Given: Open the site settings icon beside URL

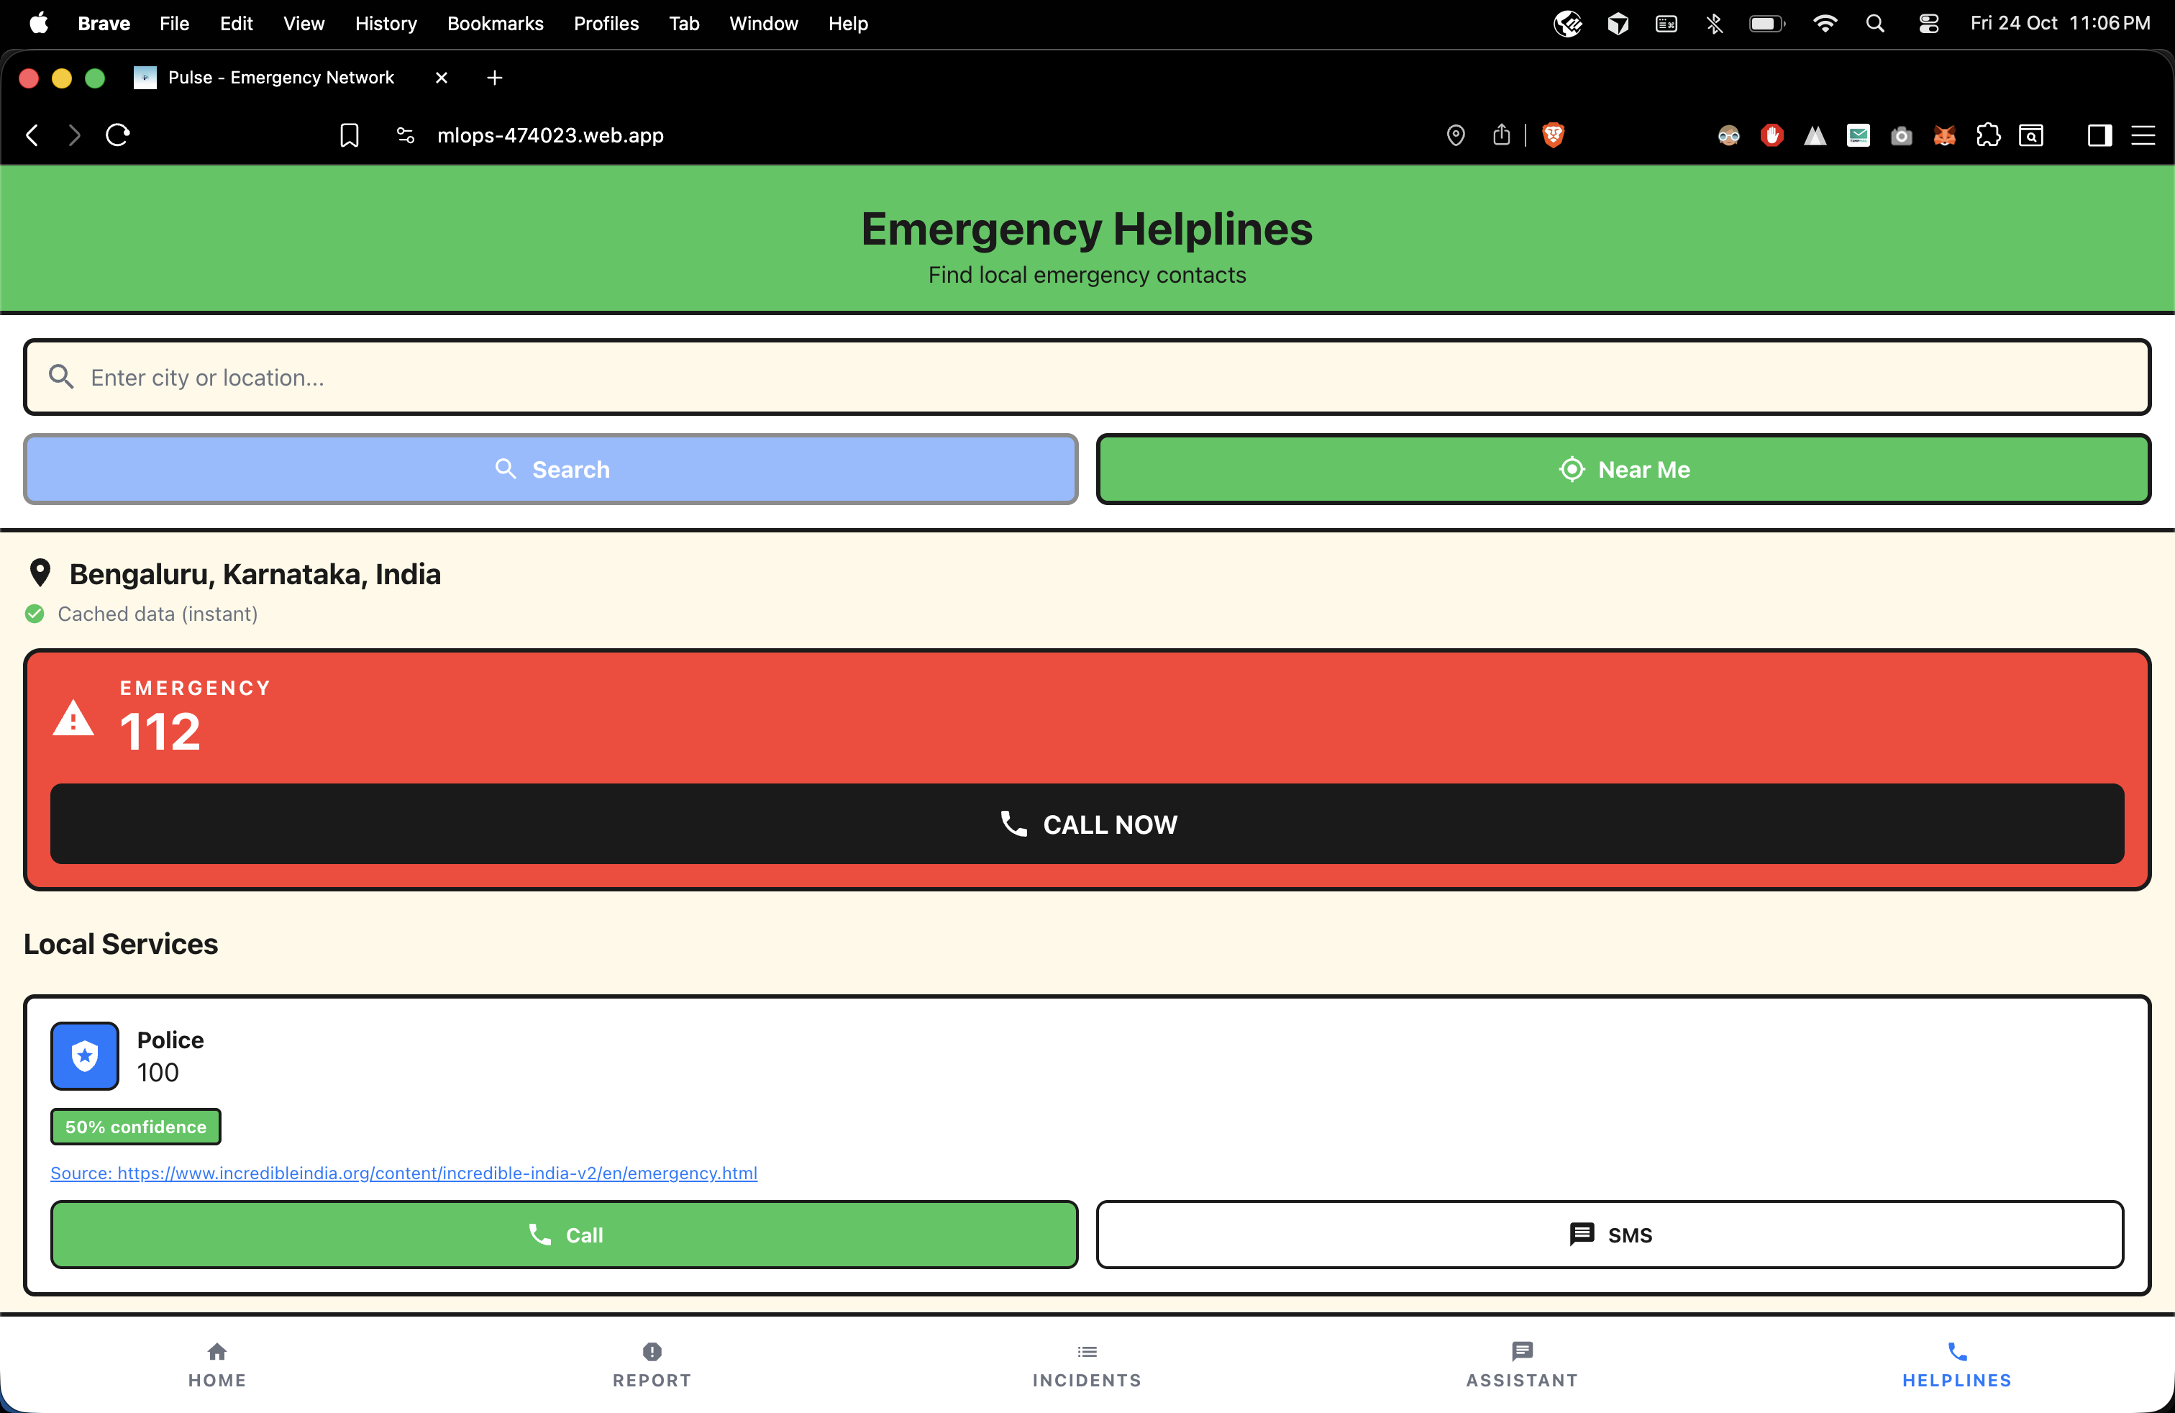Looking at the screenshot, I should tap(406, 135).
